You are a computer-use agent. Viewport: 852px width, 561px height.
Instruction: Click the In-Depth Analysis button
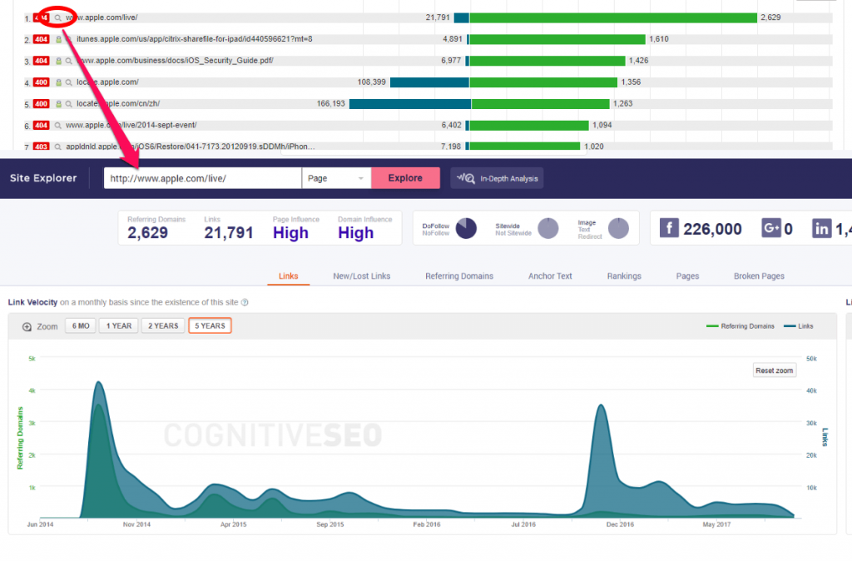[x=497, y=178]
